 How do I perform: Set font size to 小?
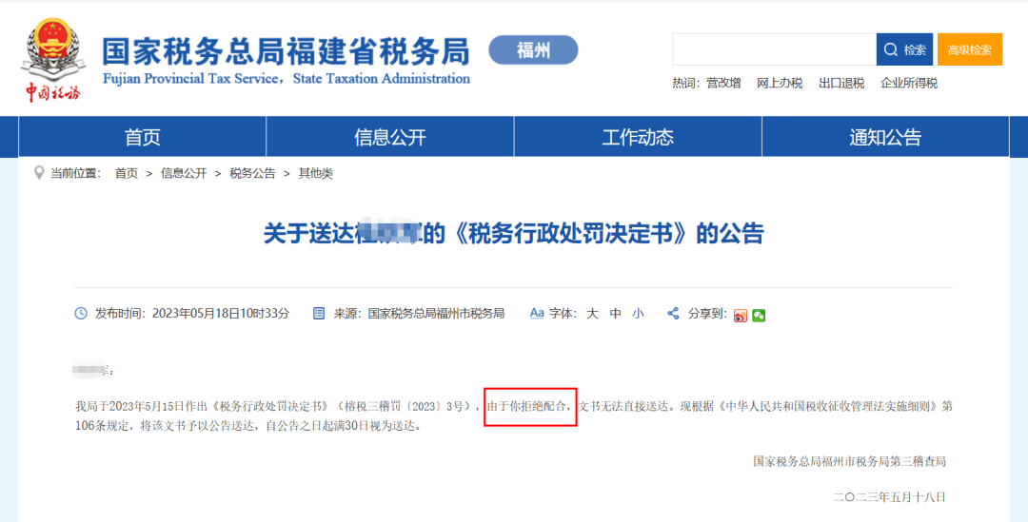638,313
